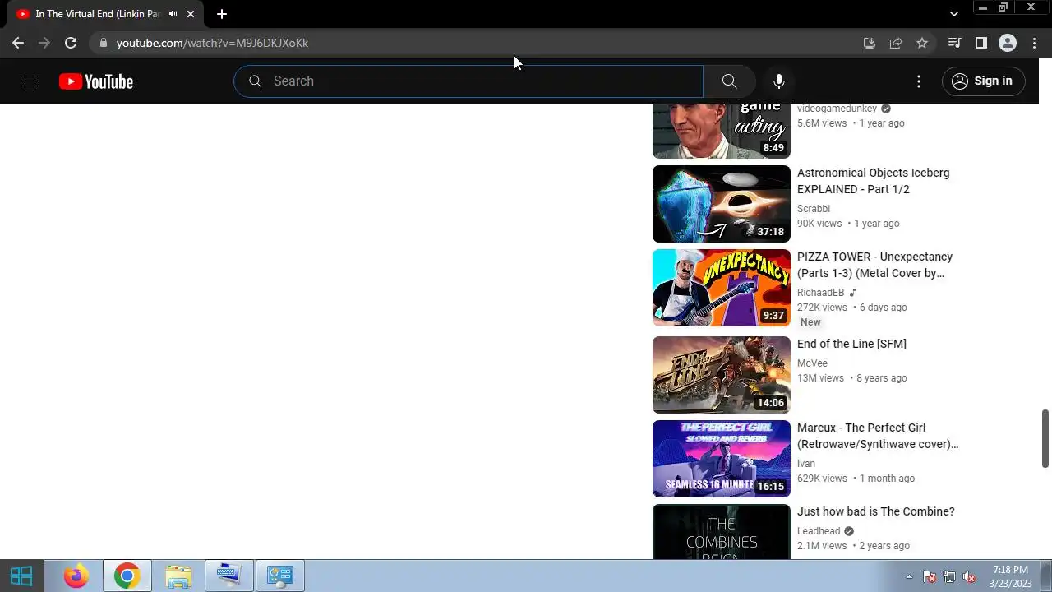Open Astronomical Objects Iceberg video thumbnail
This screenshot has height=592, width=1052.
[x=722, y=204]
